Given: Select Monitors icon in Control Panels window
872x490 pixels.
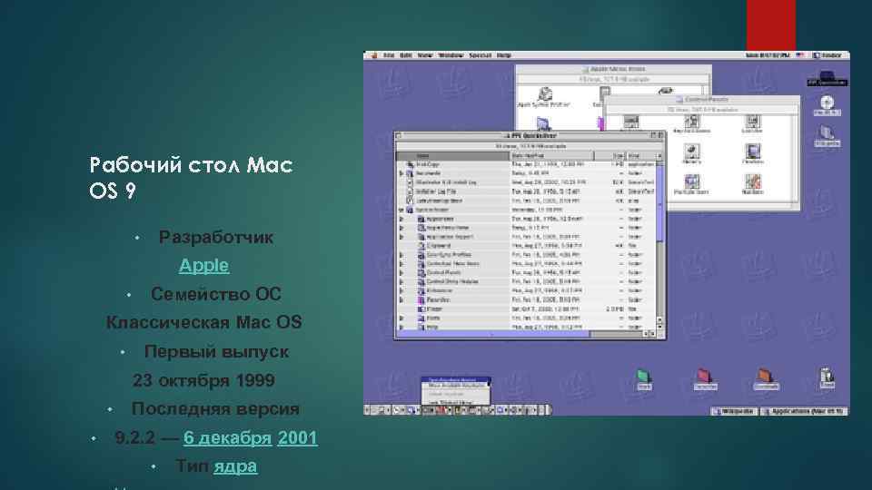Looking at the screenshot, I should [752, 154].
